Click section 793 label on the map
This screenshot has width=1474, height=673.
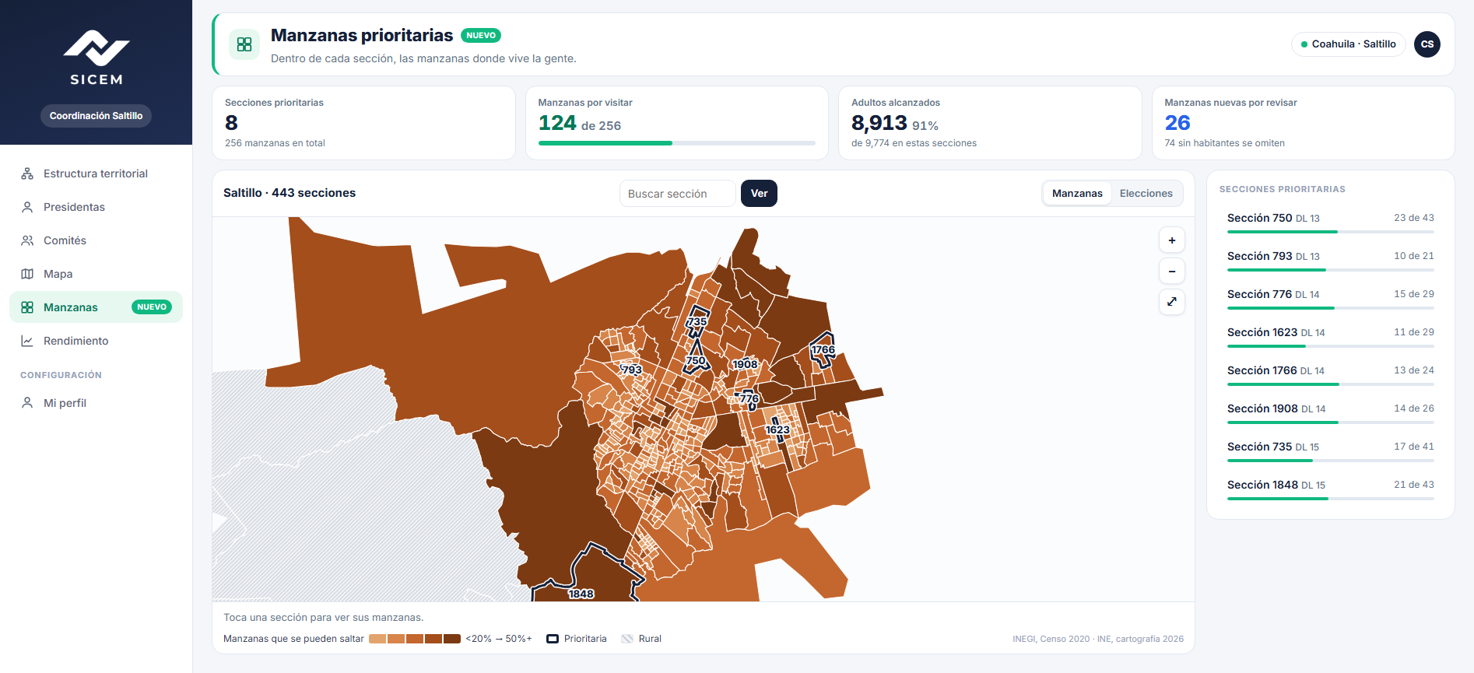click(632, 370)
